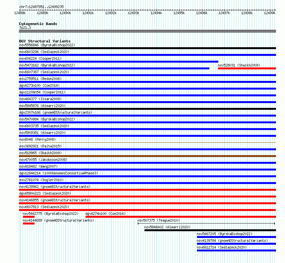Image resolution: width=285 pixels, height=263 pixels.
Task: Click the nsv6612714 (Sedlazeck2020) label
Action: point(222,247)
